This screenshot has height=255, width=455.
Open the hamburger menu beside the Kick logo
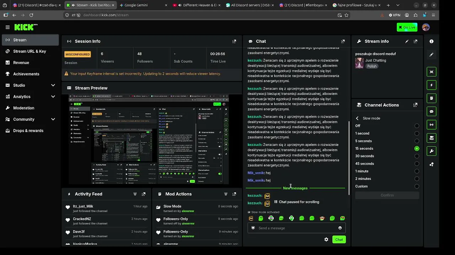(7, 27)
